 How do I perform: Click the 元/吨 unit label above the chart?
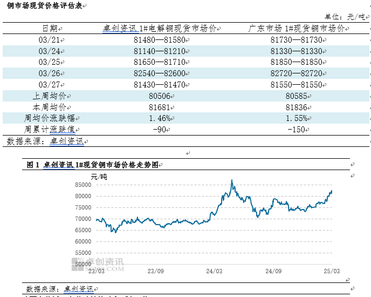(x=99, y=176)
